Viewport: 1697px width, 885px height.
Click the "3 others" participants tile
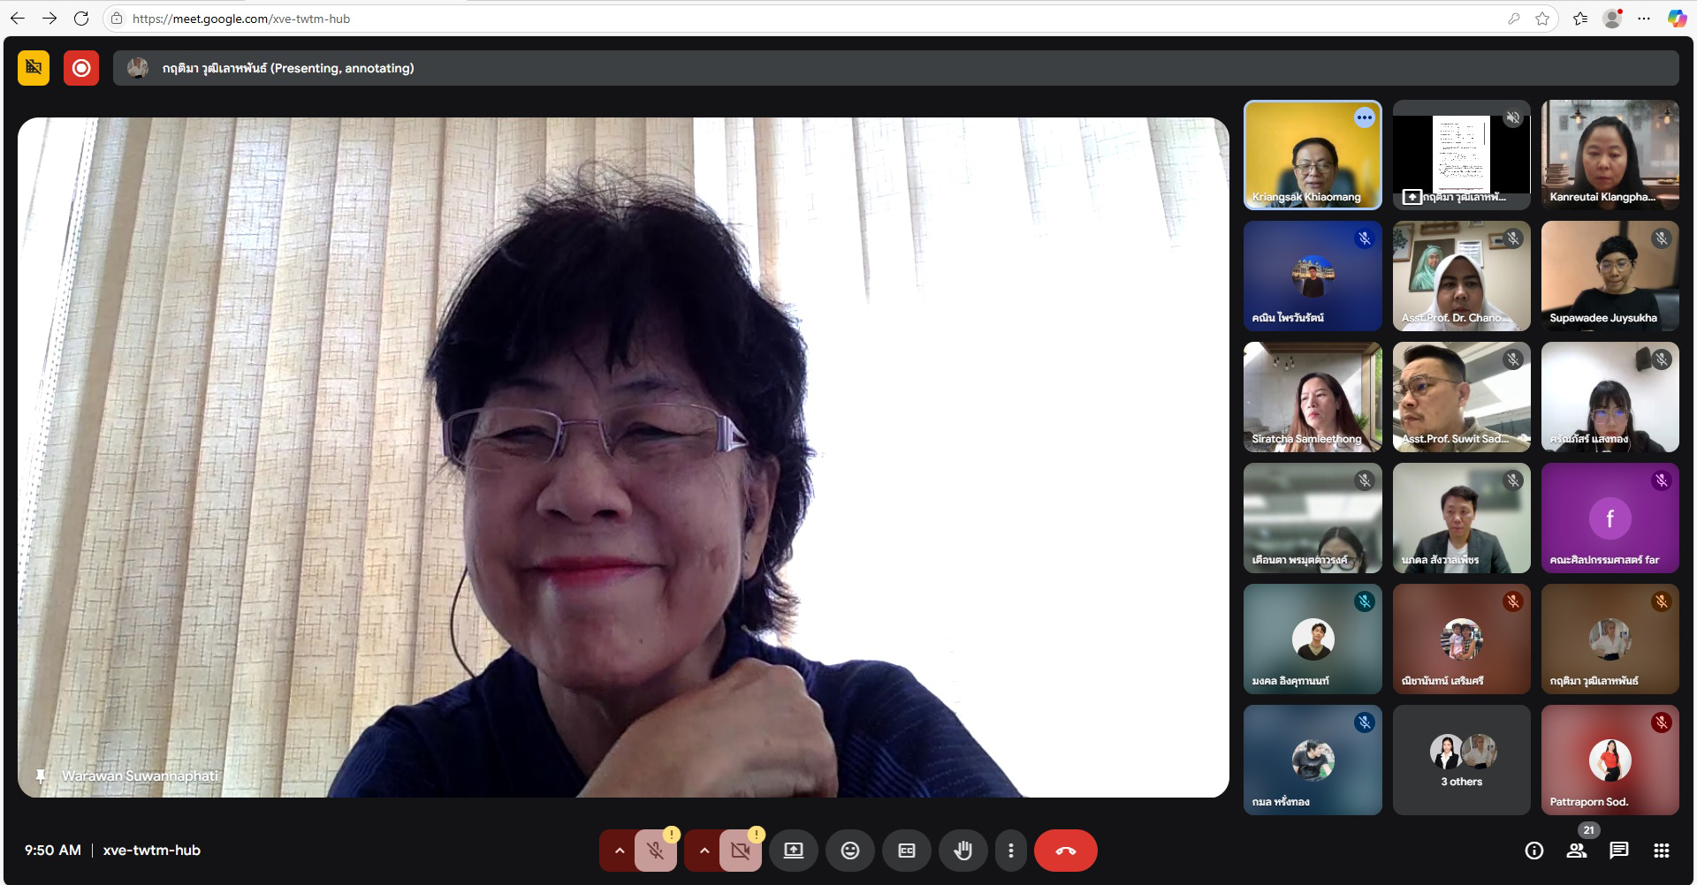(x=1461, y=760)
